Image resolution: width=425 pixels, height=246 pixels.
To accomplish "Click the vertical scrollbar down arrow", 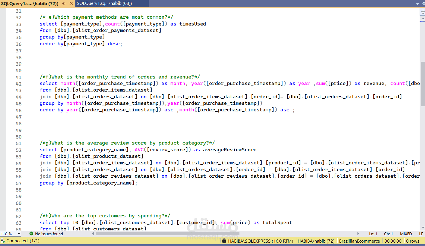I will click(x=423, y=227).
